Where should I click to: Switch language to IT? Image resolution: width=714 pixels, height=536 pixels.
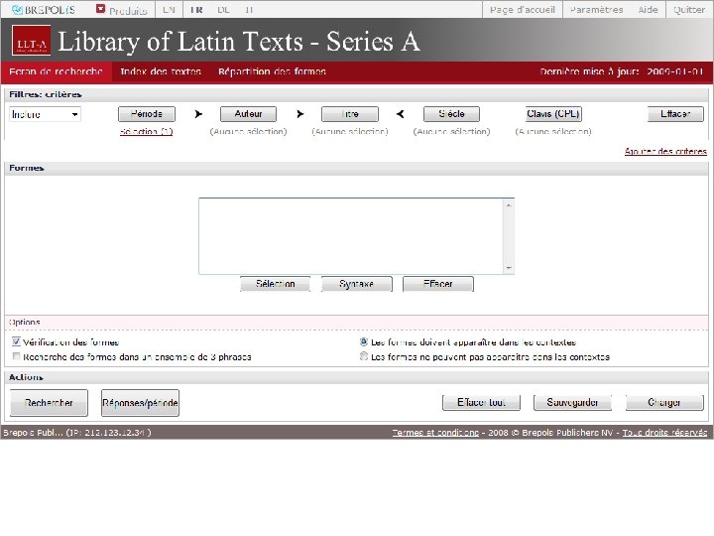click(249, 10)
